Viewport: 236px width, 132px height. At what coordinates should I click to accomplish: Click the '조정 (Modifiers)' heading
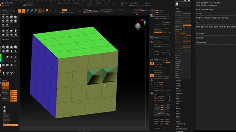201,43
